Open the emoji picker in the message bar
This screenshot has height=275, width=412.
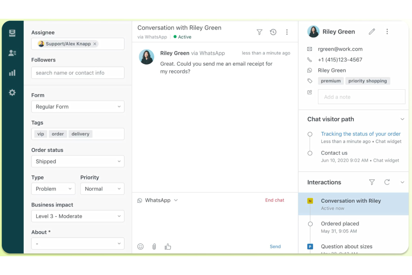tap(140, 247)
